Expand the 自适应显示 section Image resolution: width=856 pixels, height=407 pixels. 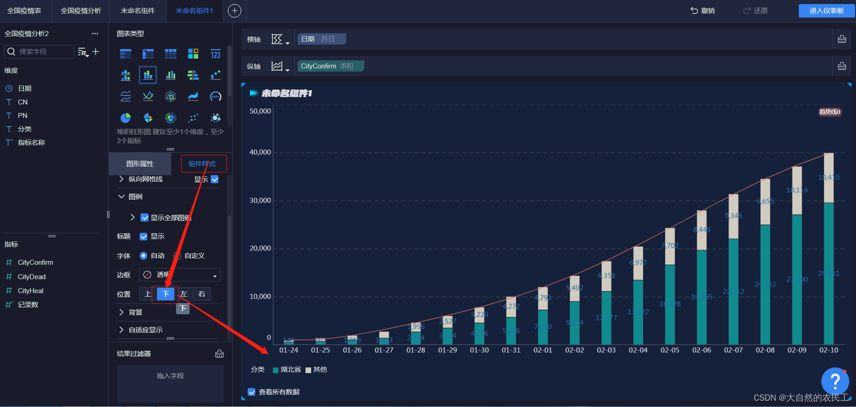click(x=121, y=330)
